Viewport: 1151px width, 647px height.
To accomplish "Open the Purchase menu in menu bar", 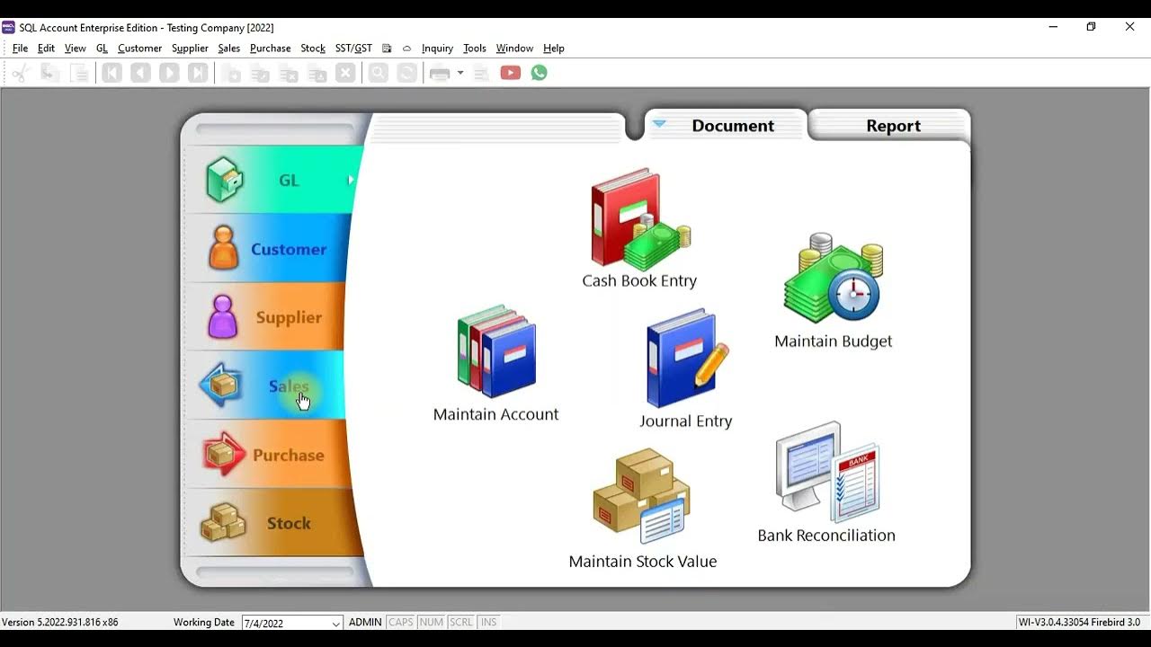I will click(271, 49).
